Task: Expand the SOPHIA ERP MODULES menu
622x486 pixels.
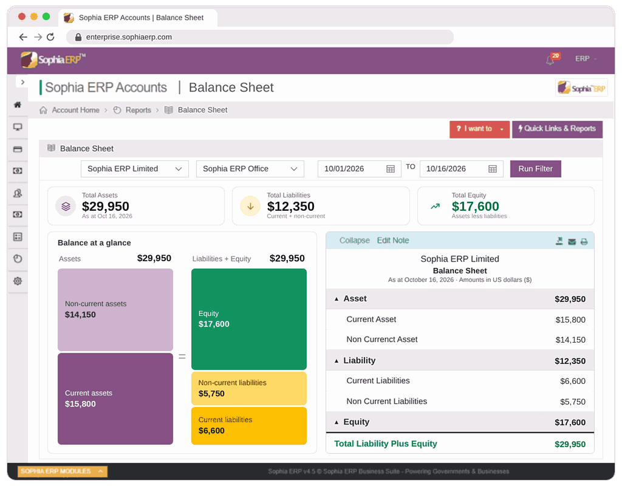Action: coord(63,471)
